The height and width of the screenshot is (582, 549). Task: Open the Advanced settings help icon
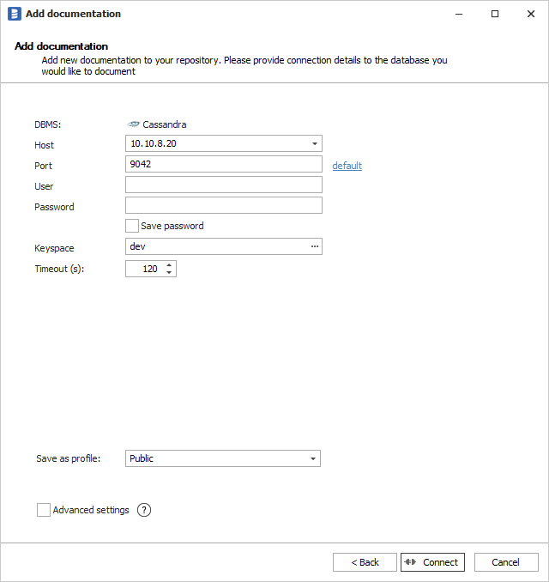click(x=144, y=510)
